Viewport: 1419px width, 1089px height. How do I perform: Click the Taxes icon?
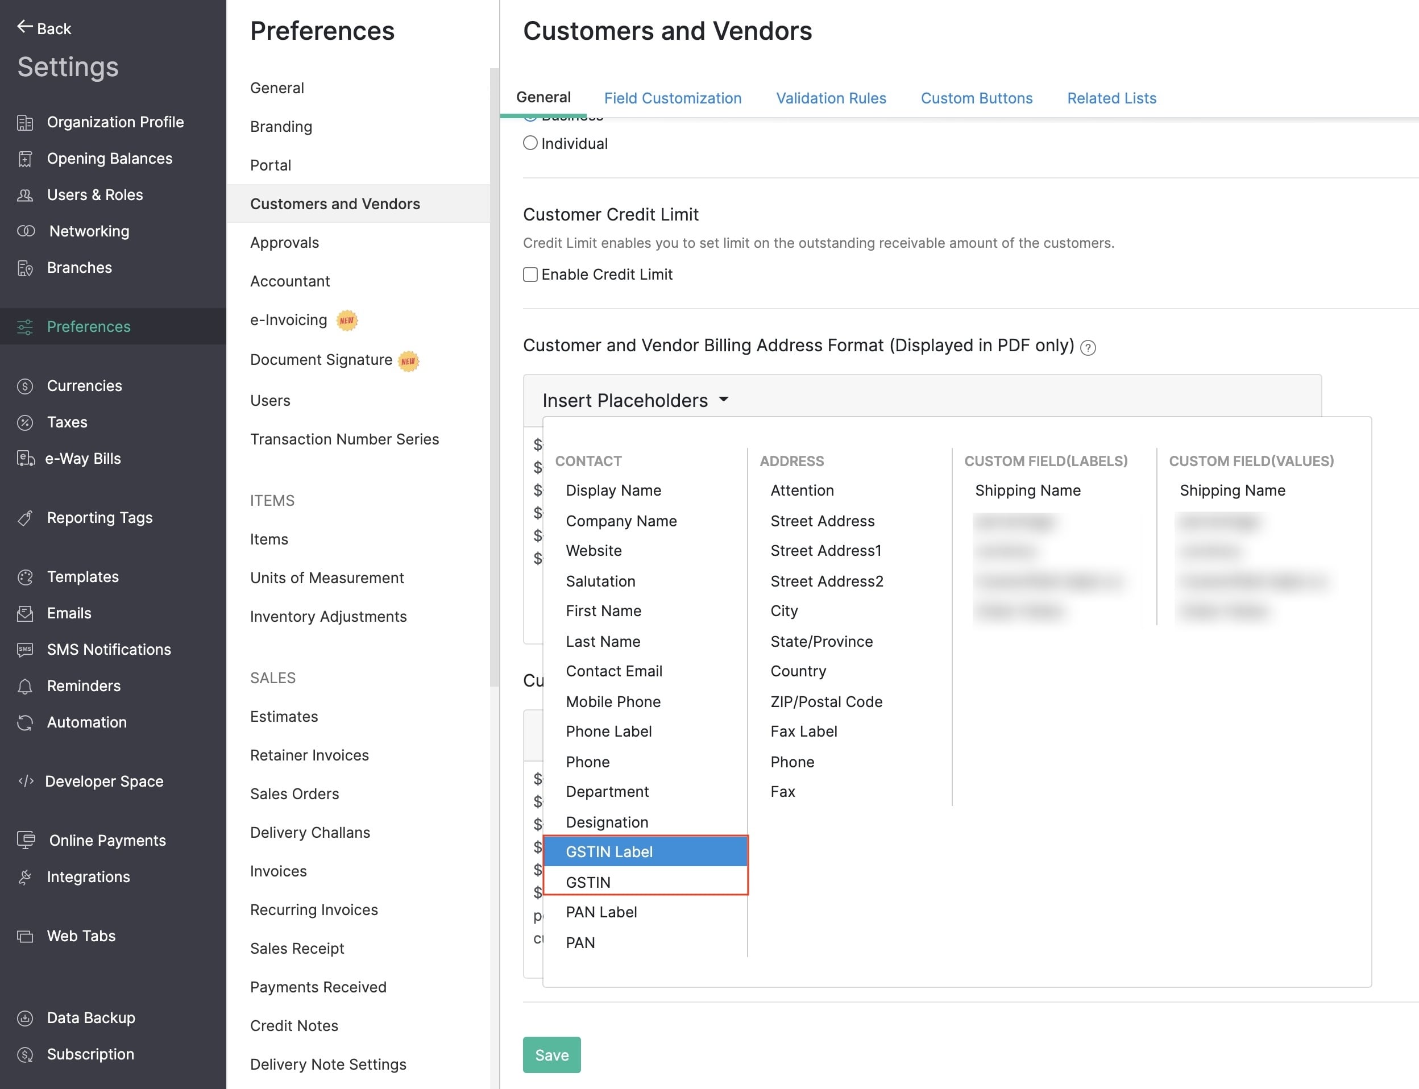25,421
